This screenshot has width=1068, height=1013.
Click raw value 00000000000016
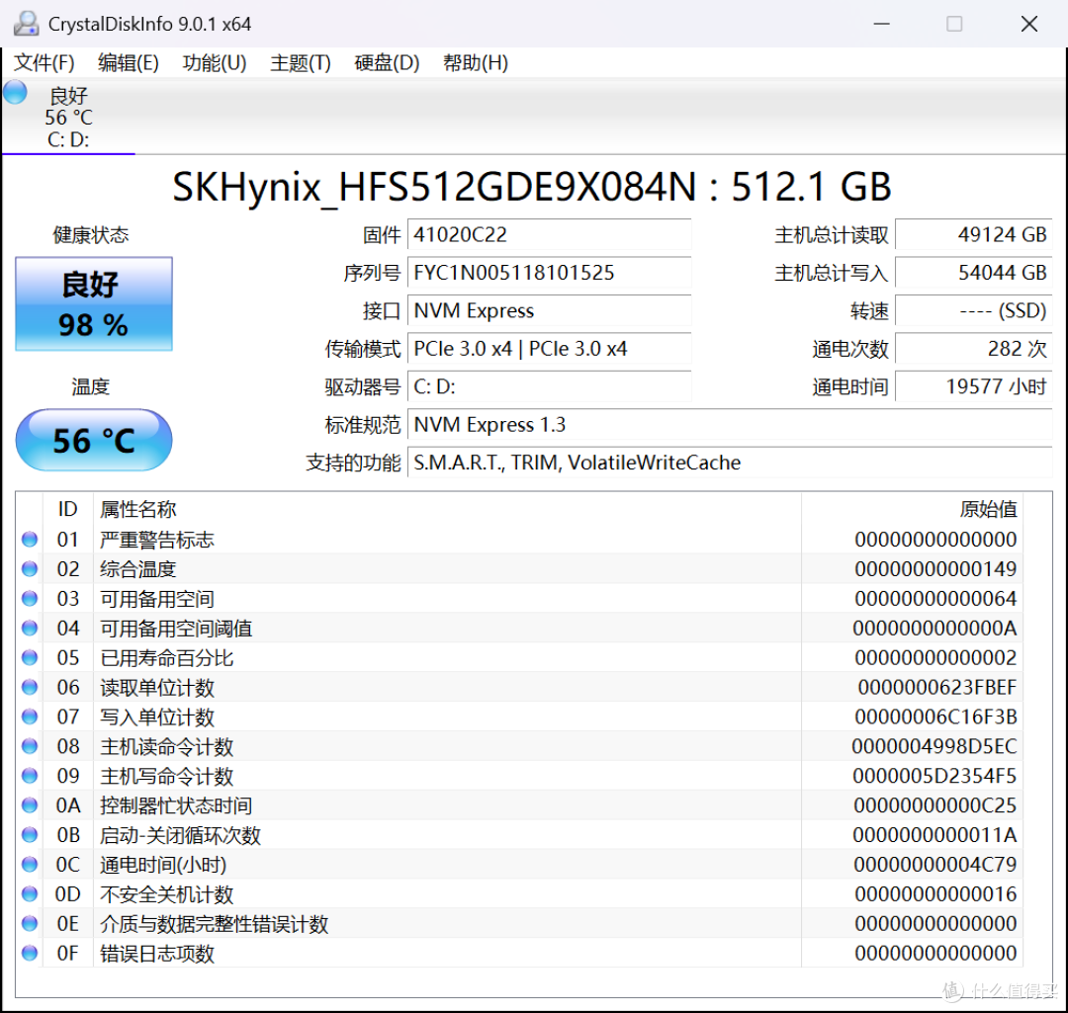[935, 894]
